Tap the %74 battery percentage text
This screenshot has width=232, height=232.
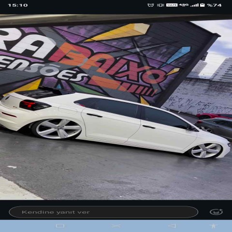[x=214, y=5]
